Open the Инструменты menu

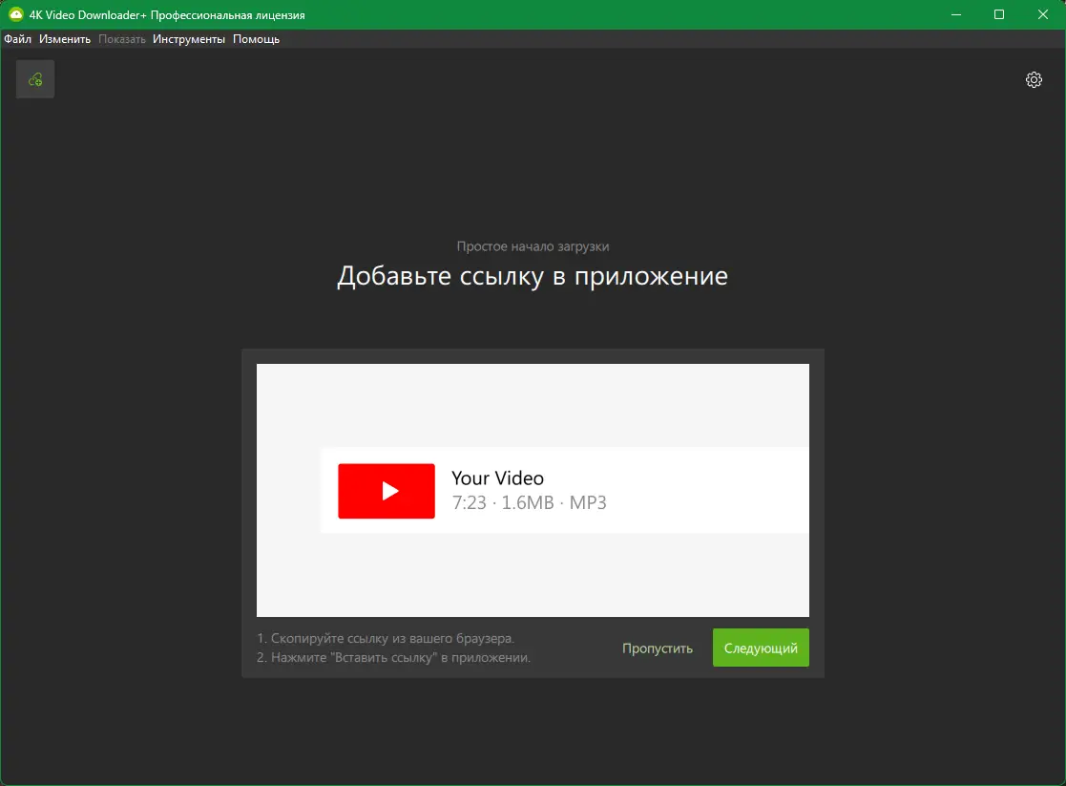[x=190, y=39]
